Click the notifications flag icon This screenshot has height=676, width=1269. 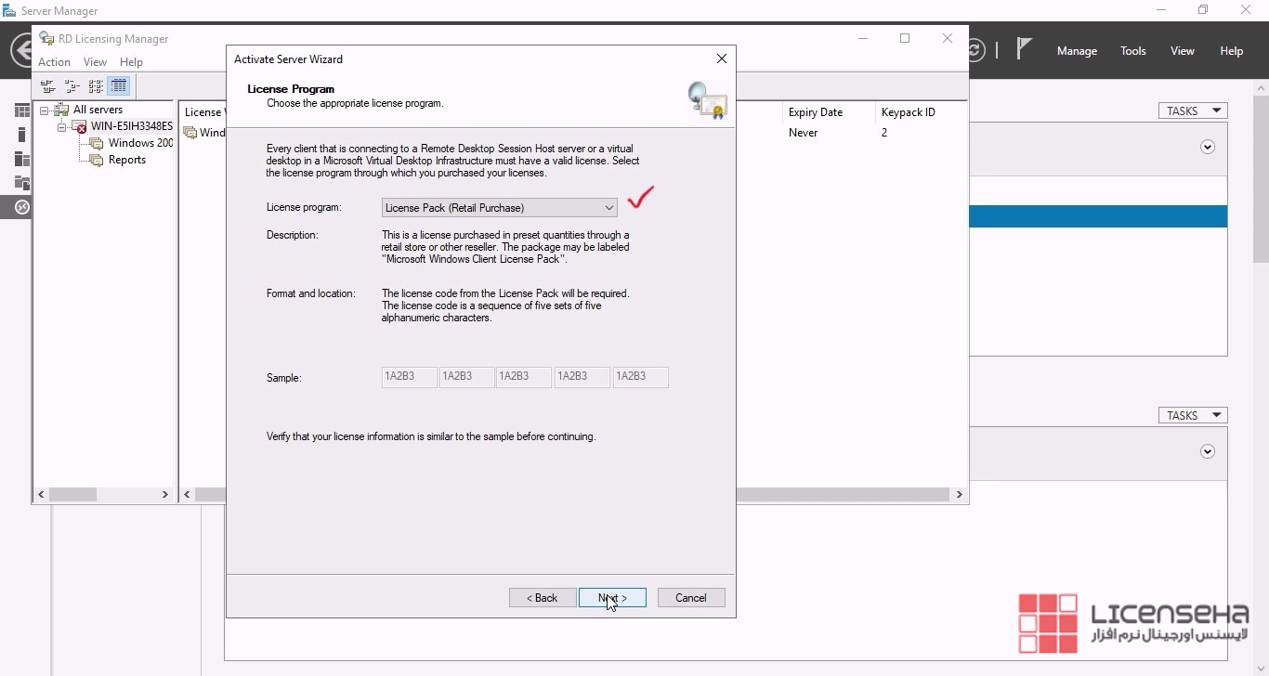(1024, 49)
